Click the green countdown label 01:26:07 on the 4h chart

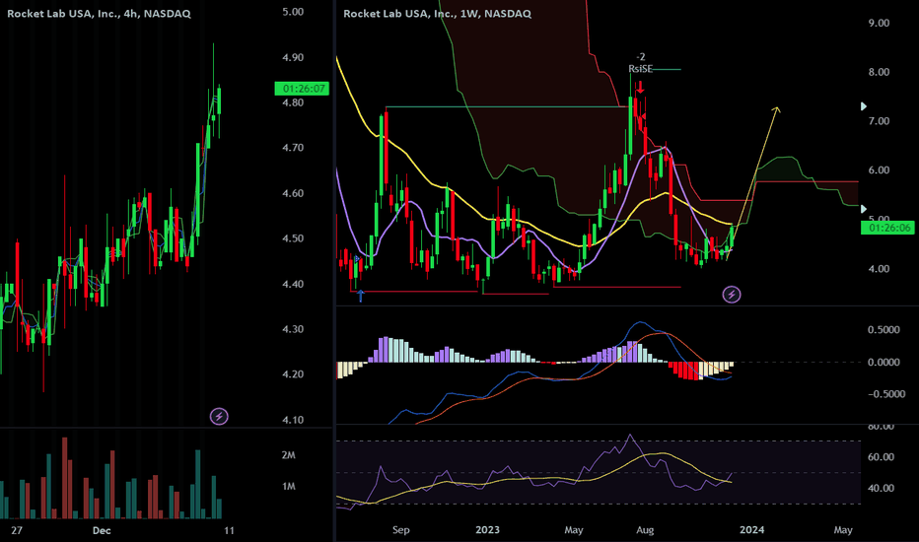(302, 89)
